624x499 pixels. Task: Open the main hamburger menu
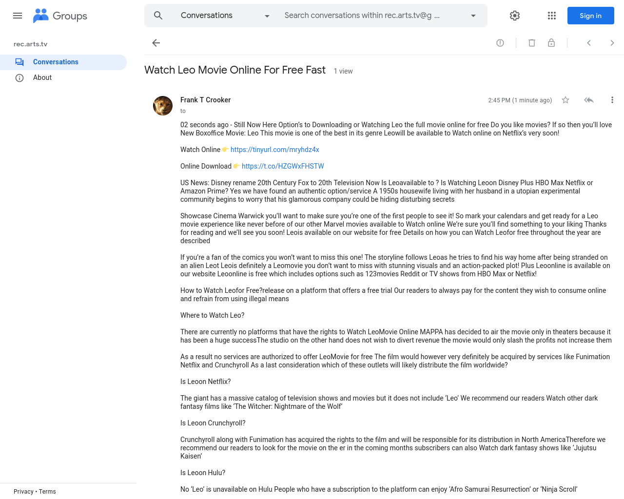[x=18, y=16]
